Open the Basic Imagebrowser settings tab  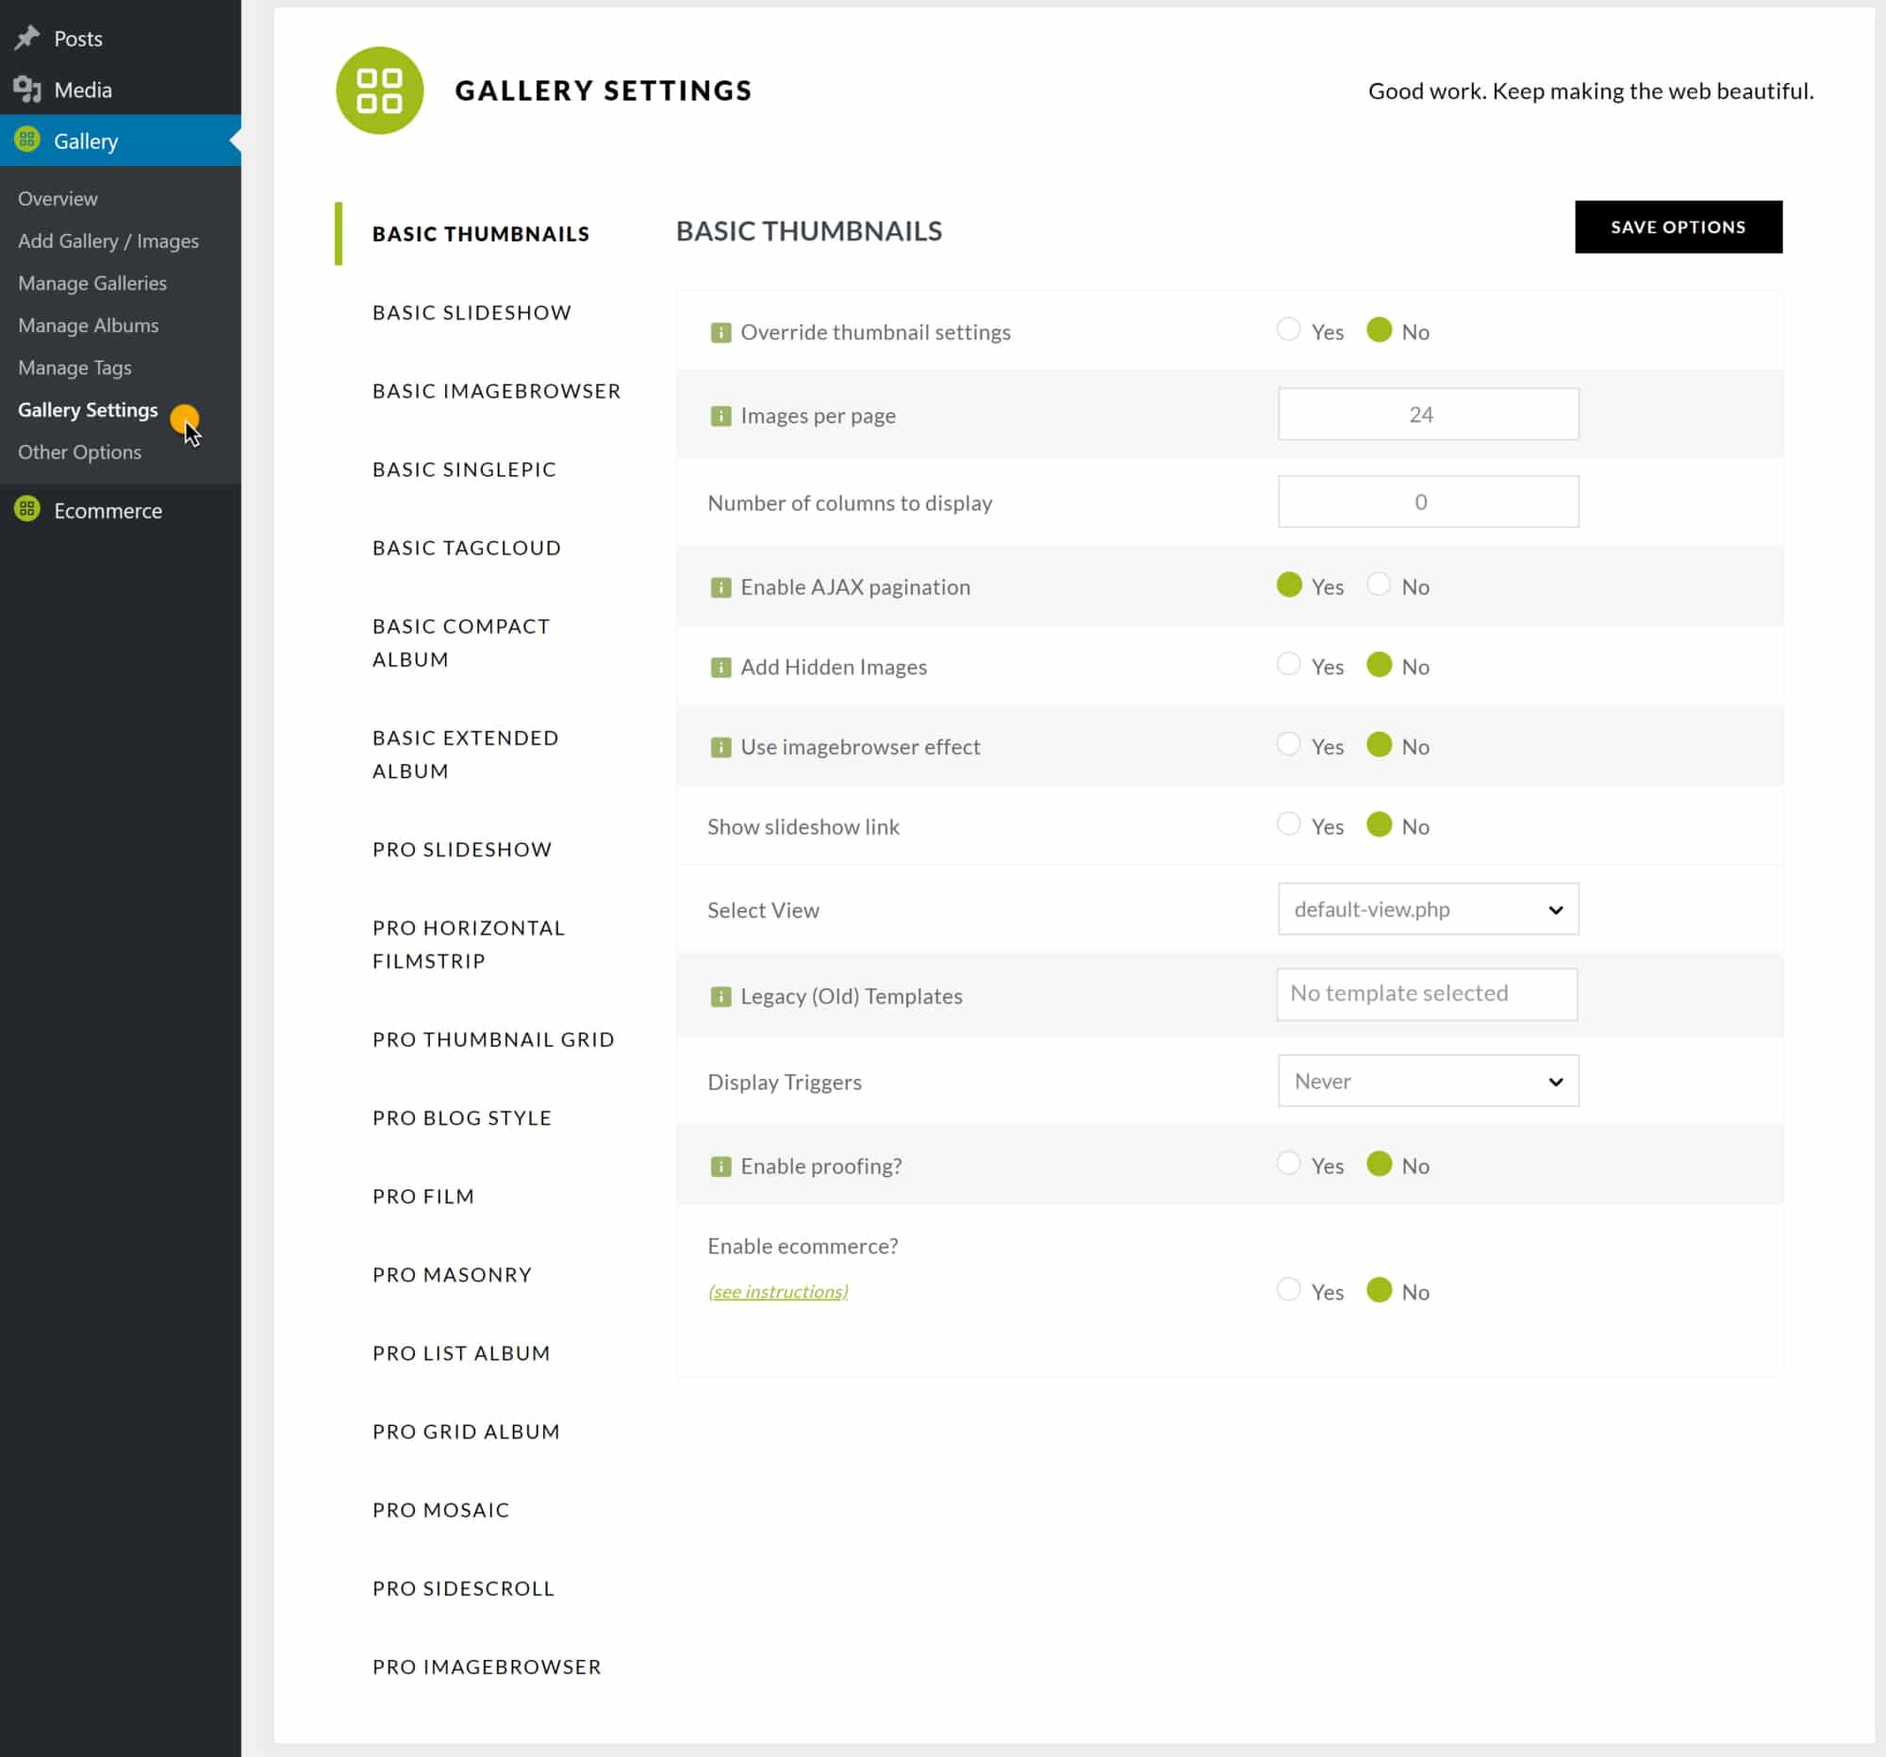tap(496, 390)
